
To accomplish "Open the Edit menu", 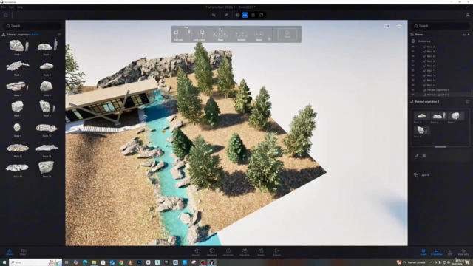I will point(12,7).
